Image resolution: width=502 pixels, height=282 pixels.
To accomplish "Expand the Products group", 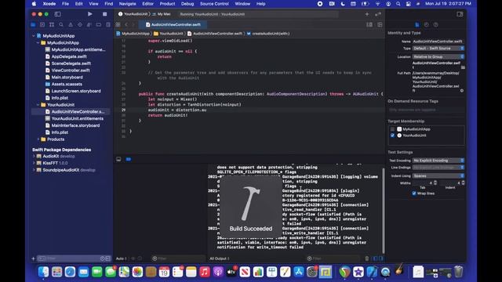I will (x=38, y=139).
